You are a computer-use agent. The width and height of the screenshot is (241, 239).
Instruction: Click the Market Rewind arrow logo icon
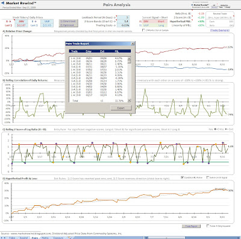tap(3, 3)
